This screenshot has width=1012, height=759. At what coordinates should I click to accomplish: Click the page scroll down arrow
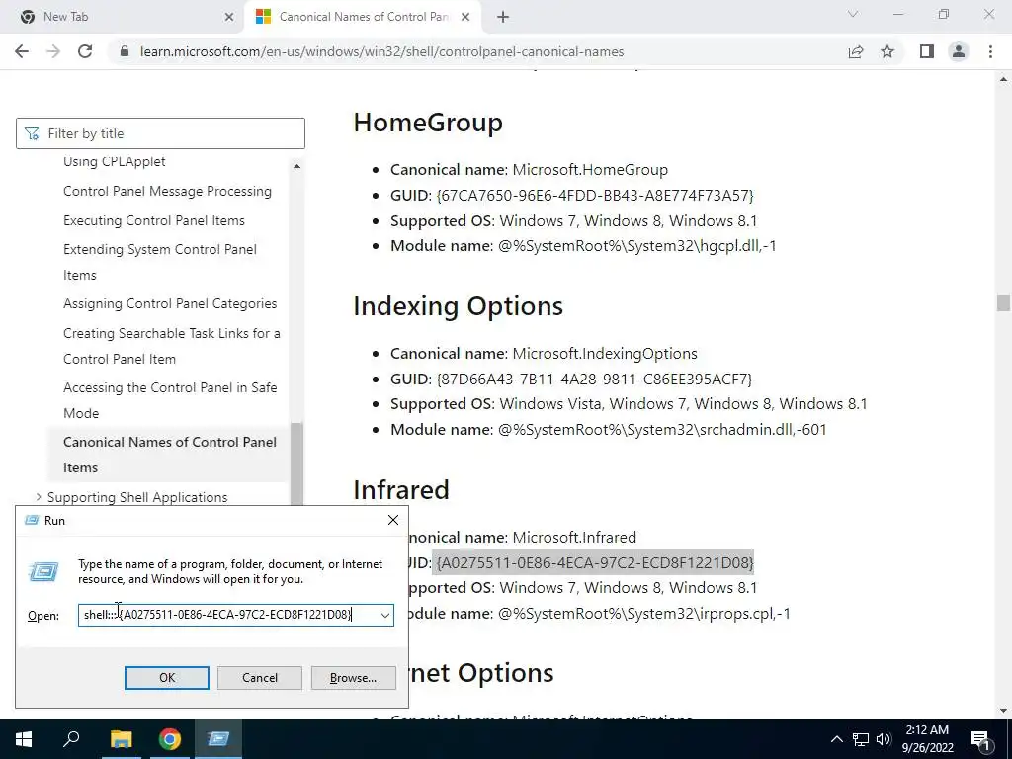pos(1003,711)
